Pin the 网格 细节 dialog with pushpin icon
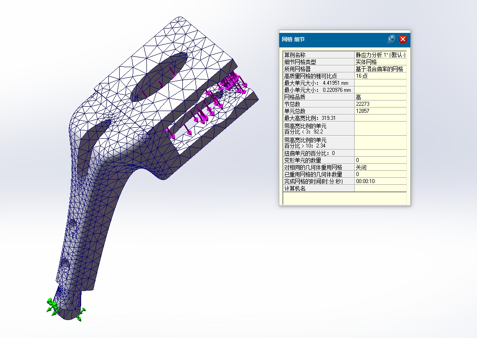Screen dimensions: 477x338 click(391, 39)
